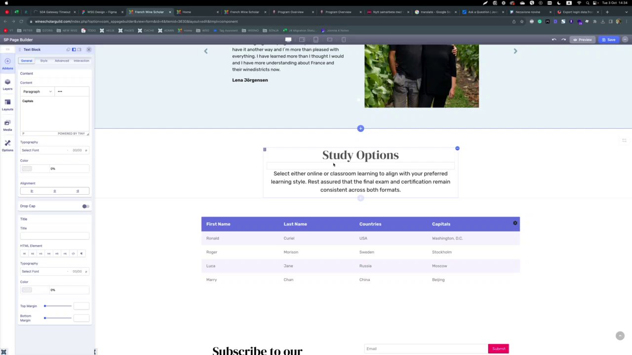This screenshot has height=355, width=632.
Task: Click the blue add-section plus icon
Action: pyautogui.click(x=360, y=128)
